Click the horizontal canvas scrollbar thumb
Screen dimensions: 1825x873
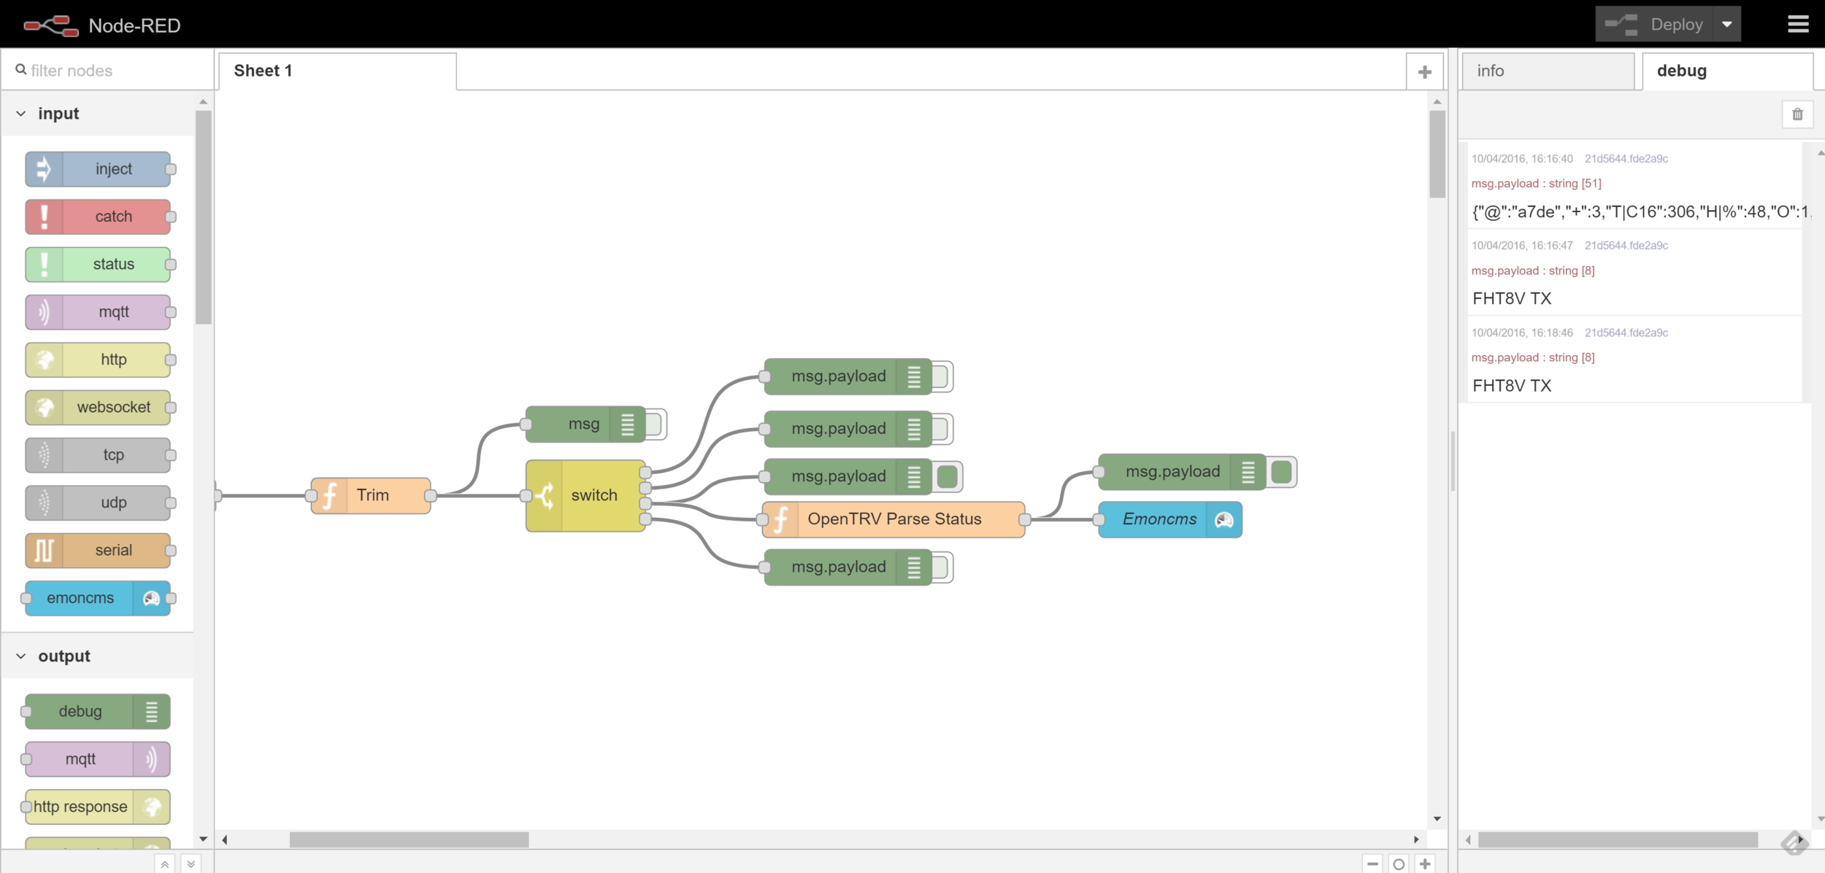tap(409, 840)
